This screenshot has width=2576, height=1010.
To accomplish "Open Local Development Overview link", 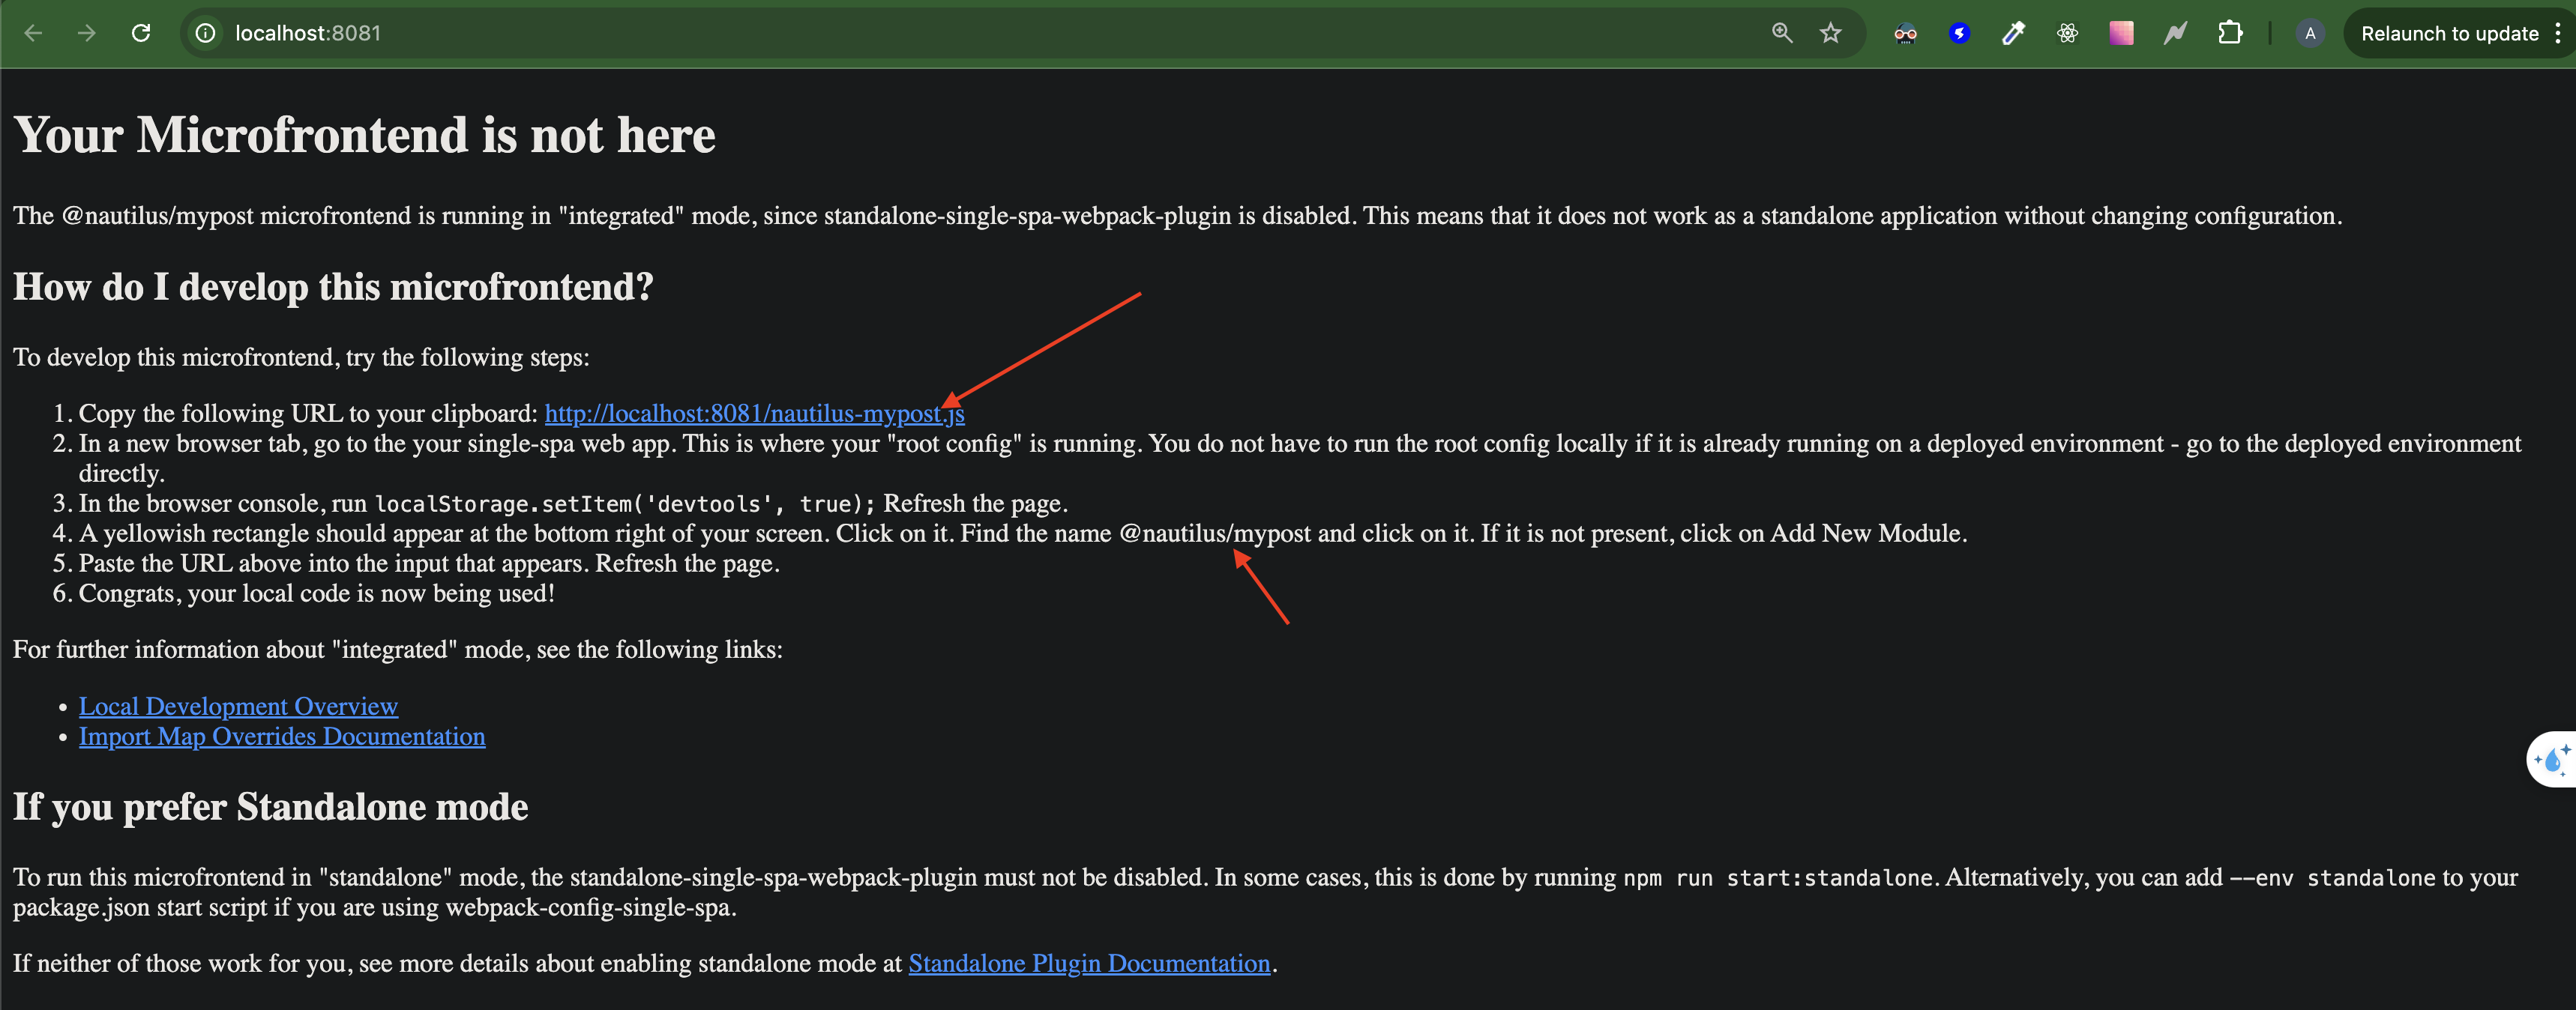I will (x=238, y=707).
